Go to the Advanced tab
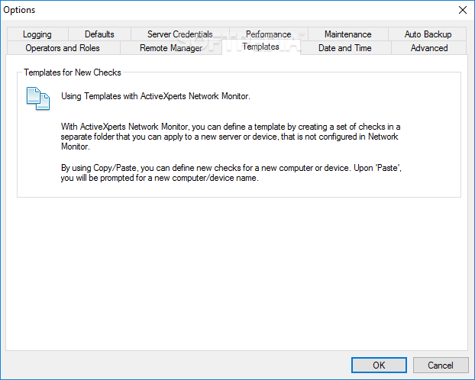Viewport: 475px width, 380px height. [x=429, y=48]
